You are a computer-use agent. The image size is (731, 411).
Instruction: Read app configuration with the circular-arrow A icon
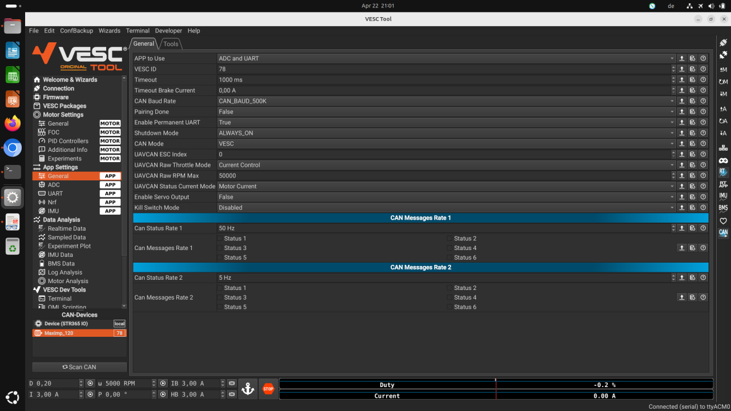[x=723, y=121]
